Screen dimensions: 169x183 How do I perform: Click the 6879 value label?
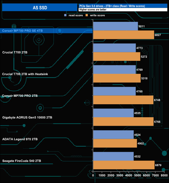pyautogui.click(x=158, y=165)
